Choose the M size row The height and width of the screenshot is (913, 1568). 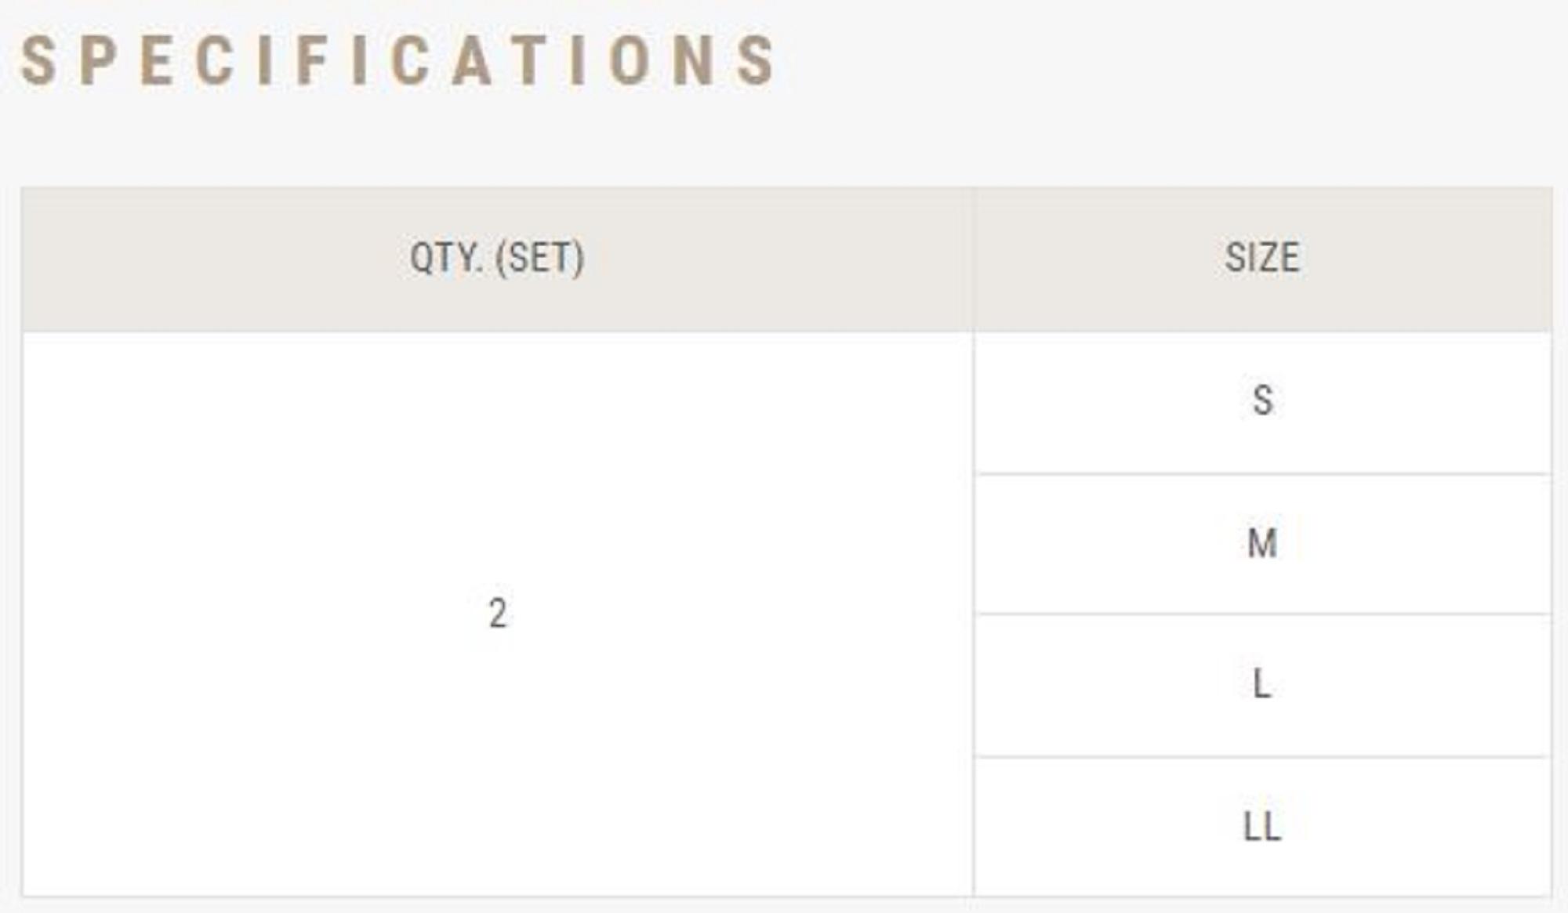pos(1262,543)
